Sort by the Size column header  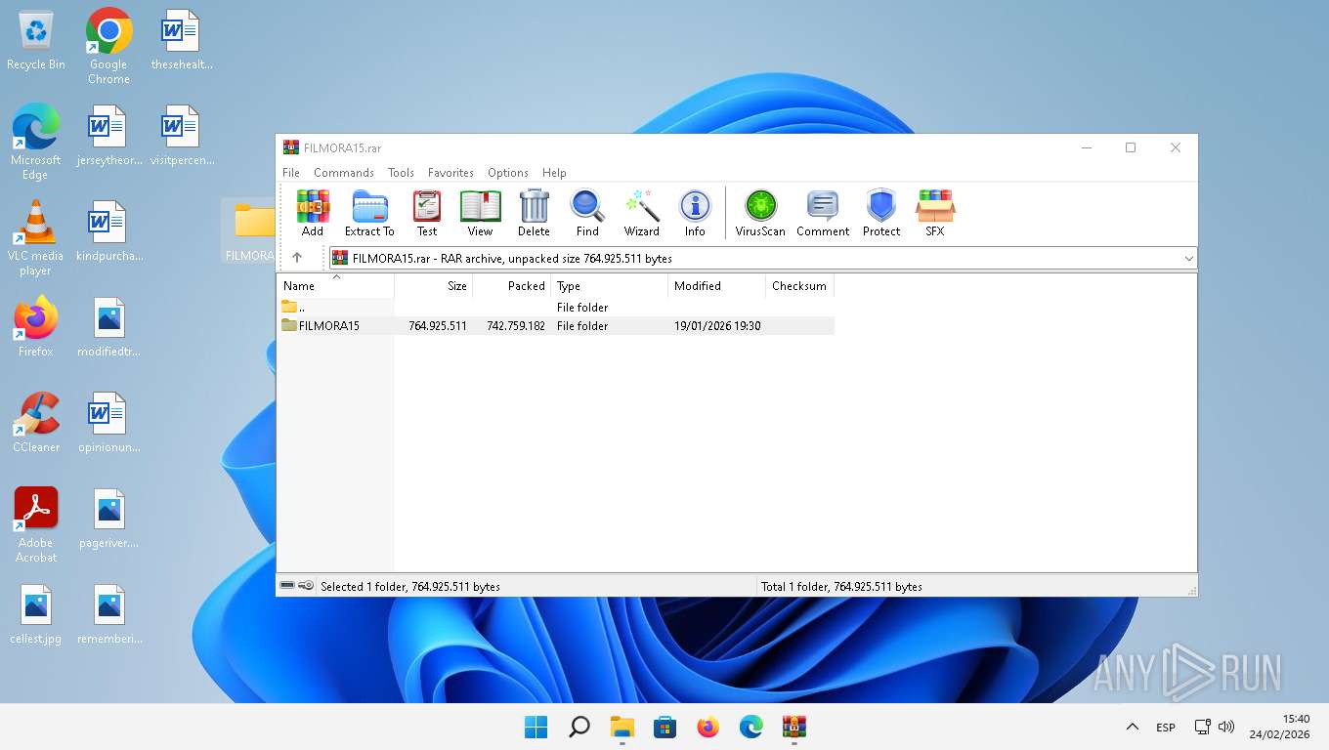pos(434,286)
